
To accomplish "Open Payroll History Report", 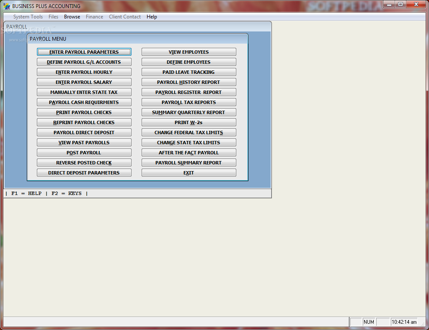I will [189, 82].
